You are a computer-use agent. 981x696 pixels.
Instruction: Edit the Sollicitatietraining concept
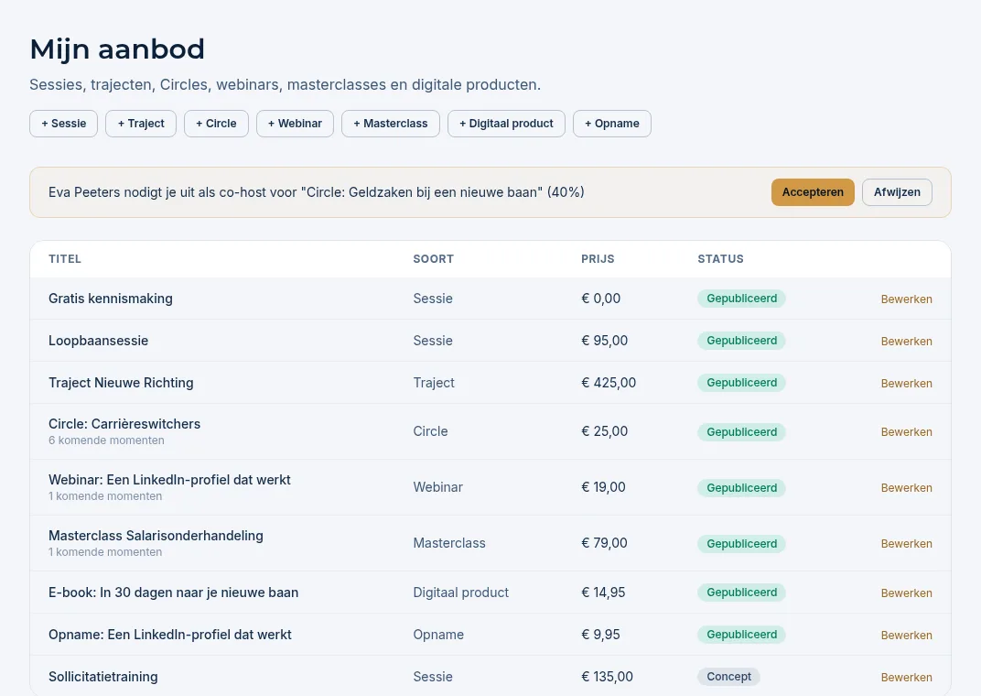[906, 677]
